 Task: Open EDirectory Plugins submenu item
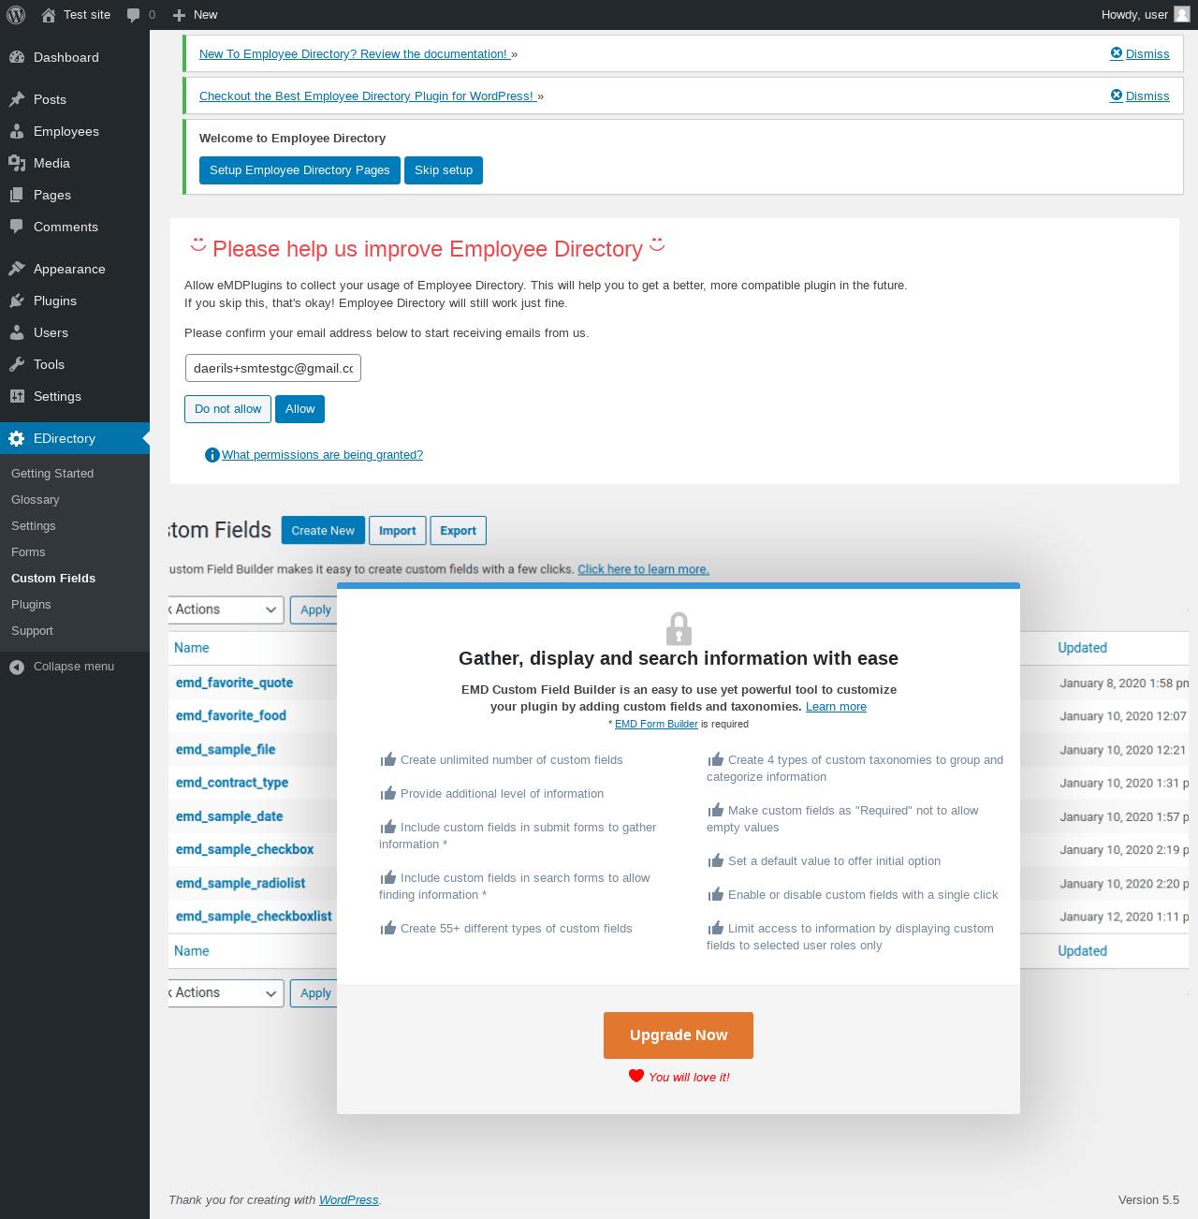click(x=31, y=605)
